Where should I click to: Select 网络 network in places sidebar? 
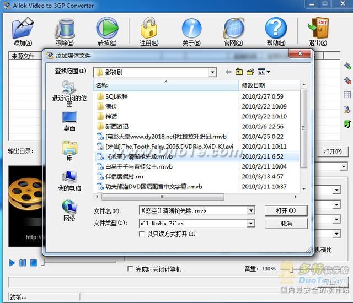[69, 210]
